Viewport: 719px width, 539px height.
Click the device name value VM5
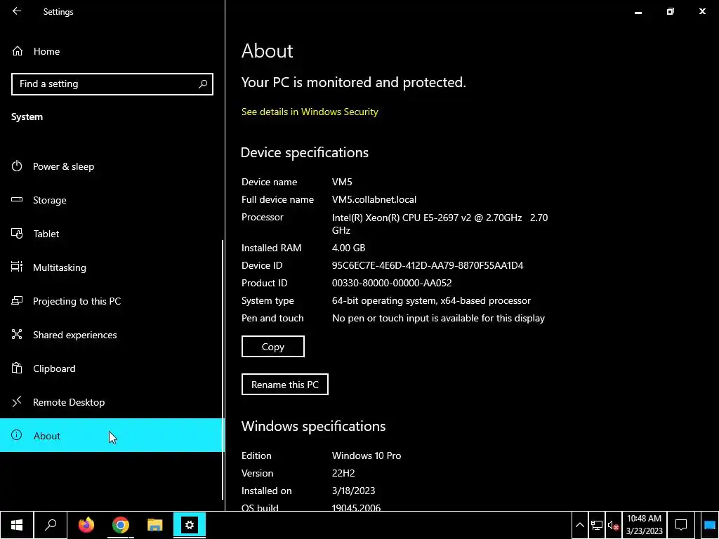coord(342,182)
